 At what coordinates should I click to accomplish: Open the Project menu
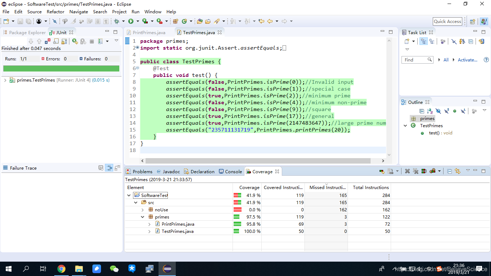pyautogui.click(x=119, y=11)
